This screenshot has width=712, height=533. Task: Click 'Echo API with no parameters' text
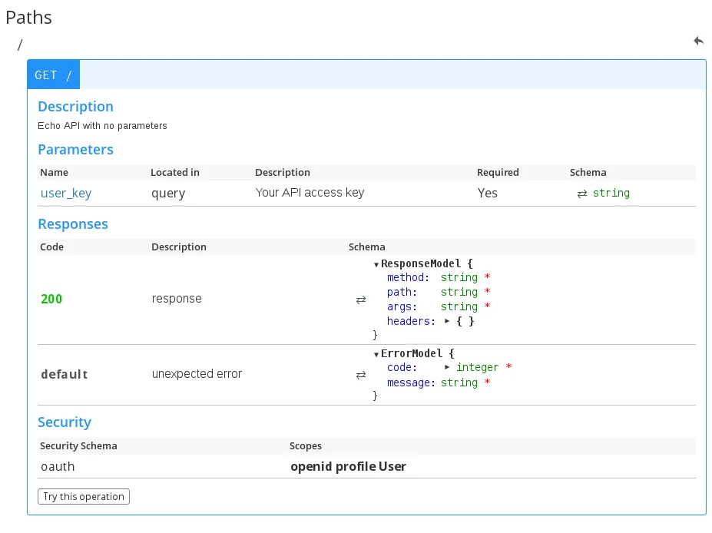point(102,126)
